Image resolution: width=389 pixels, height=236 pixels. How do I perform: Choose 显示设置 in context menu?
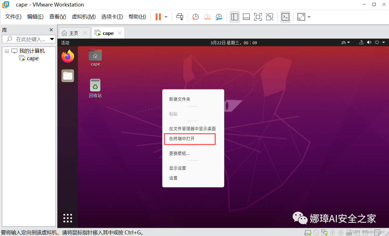(178, 168)
